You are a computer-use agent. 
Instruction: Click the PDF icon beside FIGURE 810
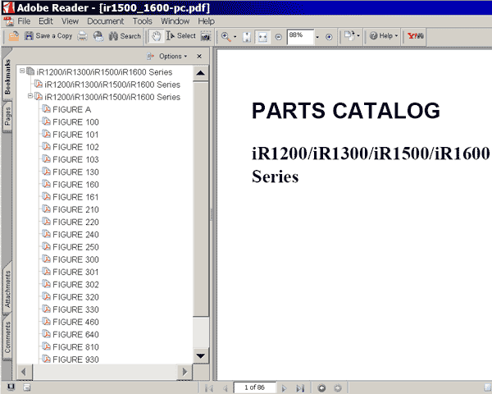[x=46, y=346]
